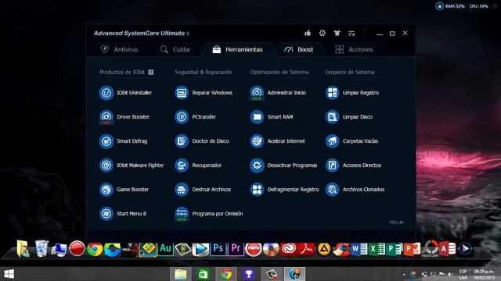Open Doctor de Disco
This screenshot has height=281, width=501.
[x=202, y=141]
